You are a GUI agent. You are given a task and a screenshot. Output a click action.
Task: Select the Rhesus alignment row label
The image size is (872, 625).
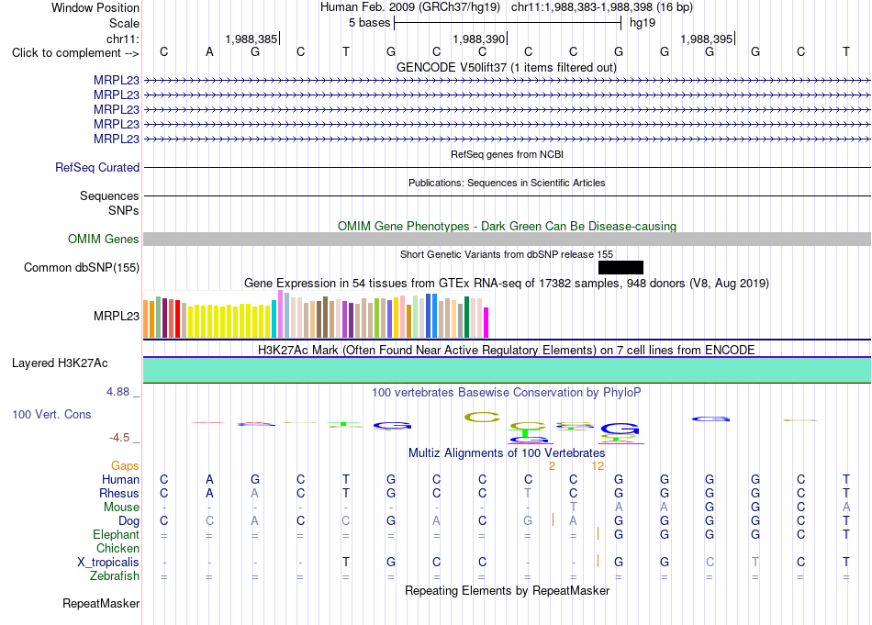tap(119, 493)
